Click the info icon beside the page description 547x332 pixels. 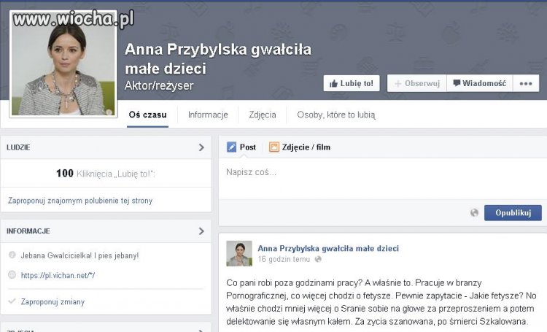tap(12, 255)
